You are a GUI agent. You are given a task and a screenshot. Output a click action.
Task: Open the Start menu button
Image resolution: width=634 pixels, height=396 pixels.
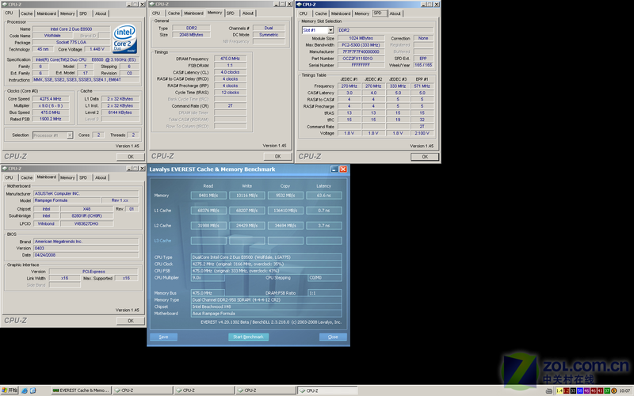tap(10, 390)
